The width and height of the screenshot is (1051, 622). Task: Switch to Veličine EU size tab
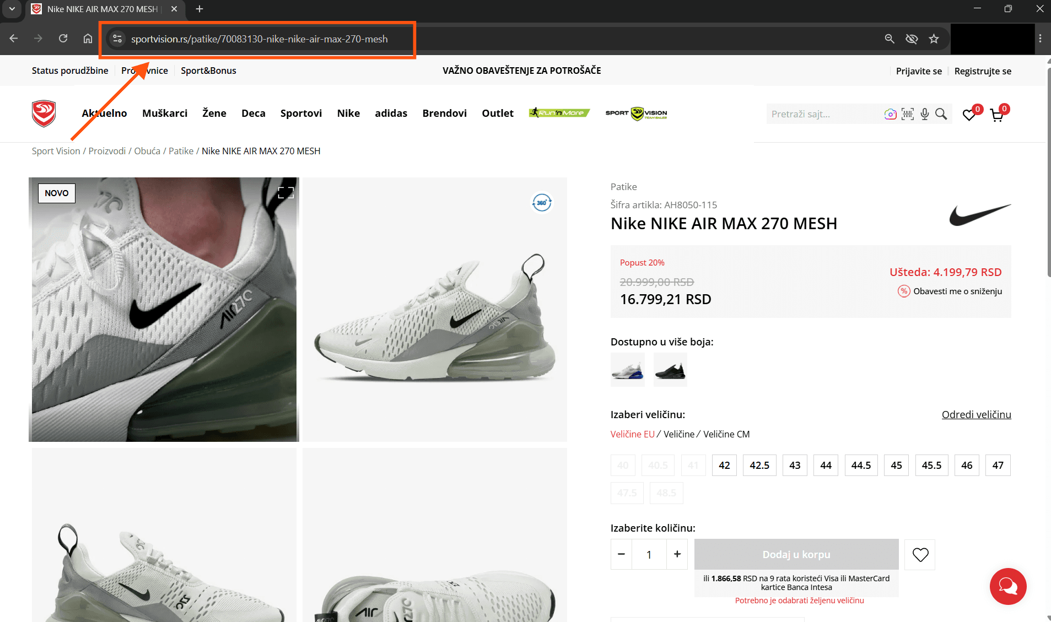[632, 434]
